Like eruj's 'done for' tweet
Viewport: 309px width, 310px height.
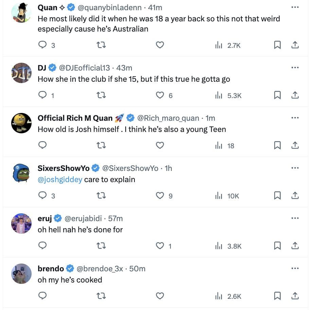[160, 246]
